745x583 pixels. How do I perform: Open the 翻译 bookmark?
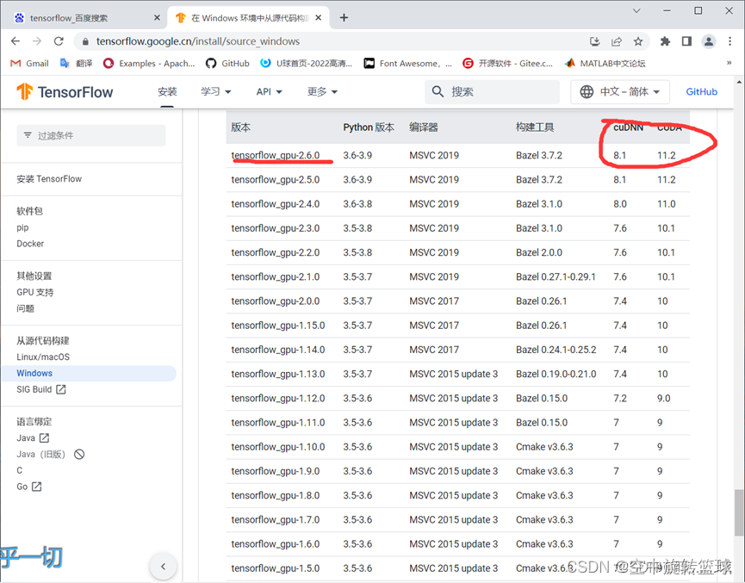76,63
